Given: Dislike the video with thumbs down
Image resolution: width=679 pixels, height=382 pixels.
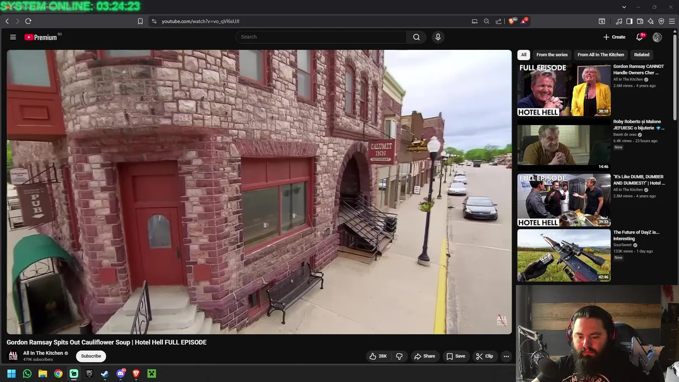Looking at the screenshot, I should (x=399, y=356).
